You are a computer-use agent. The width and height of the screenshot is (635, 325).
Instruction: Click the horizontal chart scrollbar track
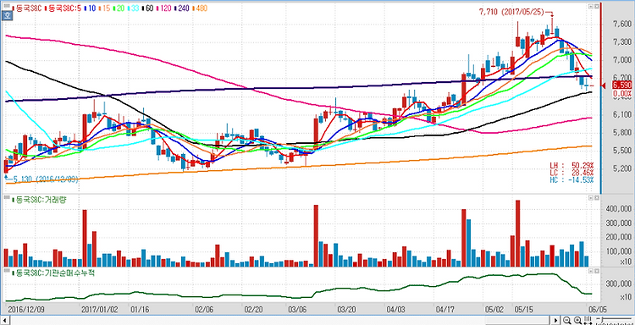tap(280, 321)
